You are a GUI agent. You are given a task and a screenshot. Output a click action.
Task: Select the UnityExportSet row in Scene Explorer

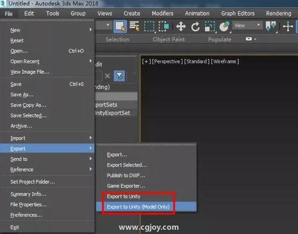click(116, 113)
